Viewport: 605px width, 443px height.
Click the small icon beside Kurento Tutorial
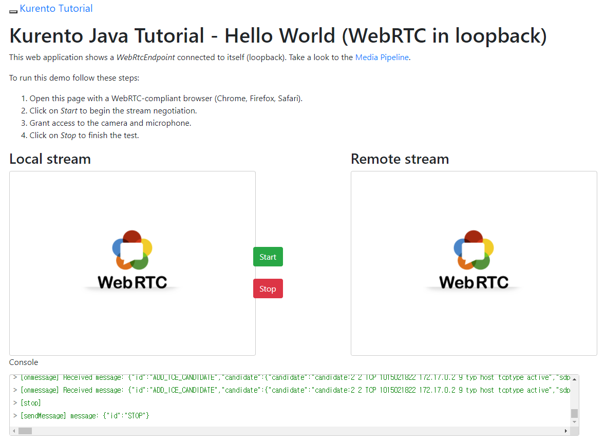[13, 12]
